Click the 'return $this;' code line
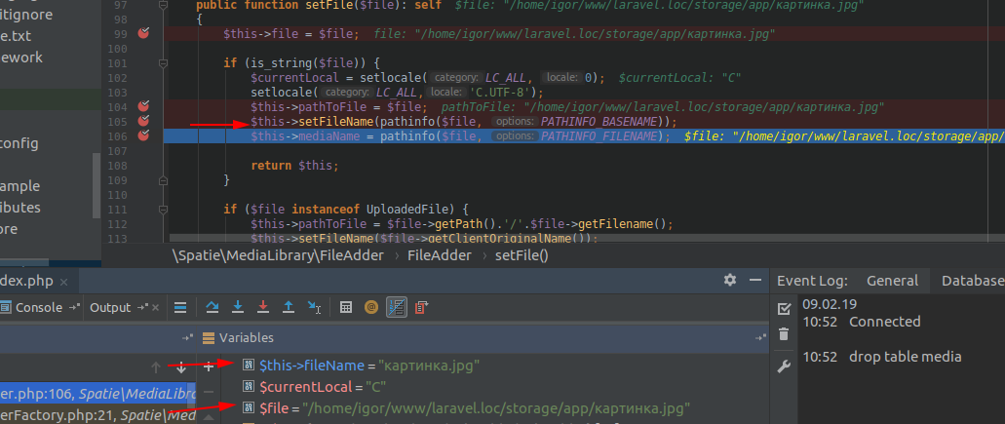The height and width of the screenshot is (424, 1005). [294, 166]
